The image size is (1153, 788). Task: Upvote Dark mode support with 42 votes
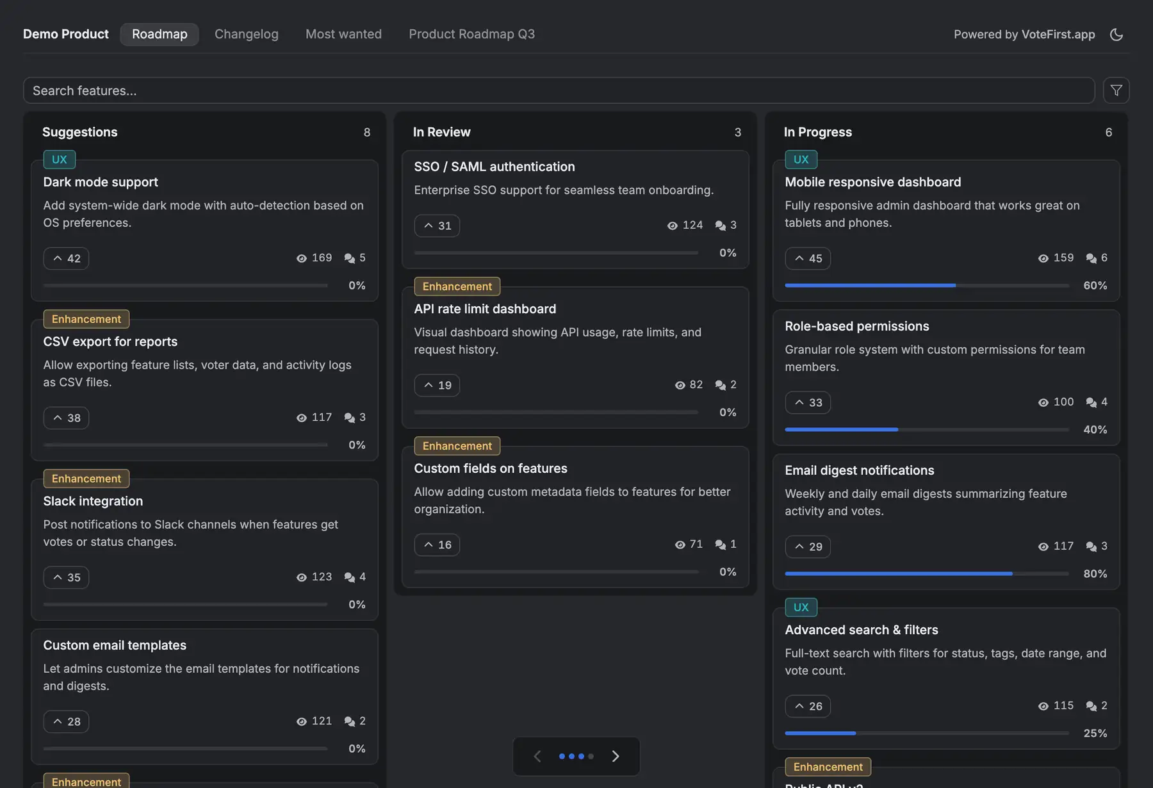(67, 258)
